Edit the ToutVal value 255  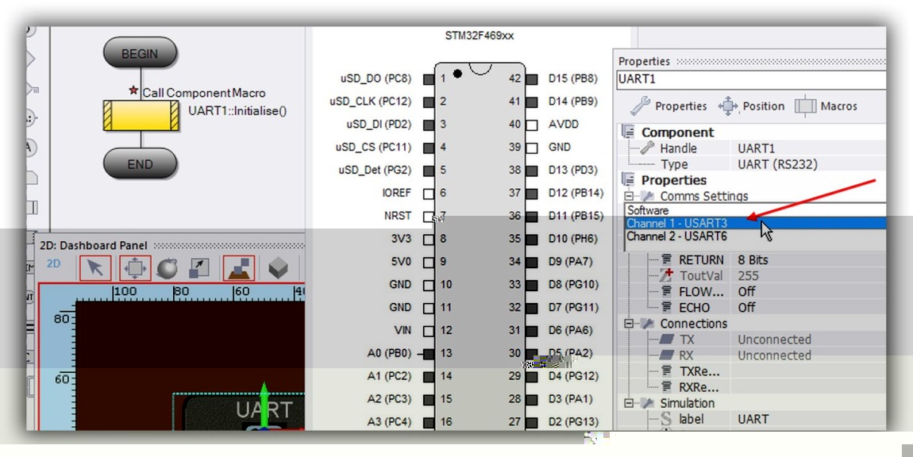coord(810,275)
